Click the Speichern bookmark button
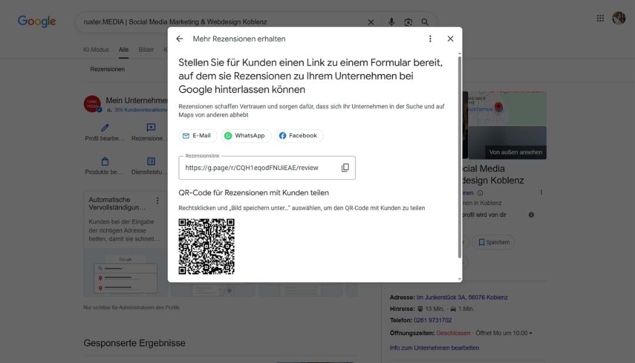635x363 pixels. tap(493, 242)
